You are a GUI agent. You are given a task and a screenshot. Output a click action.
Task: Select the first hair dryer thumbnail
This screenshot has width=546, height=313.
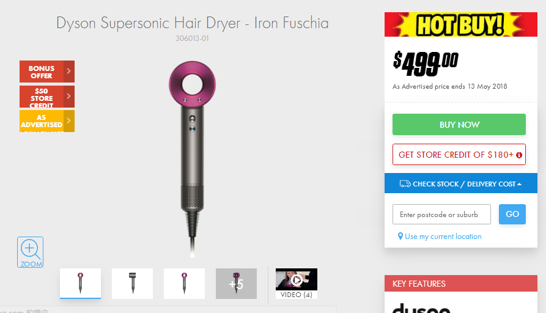(81, 284)
